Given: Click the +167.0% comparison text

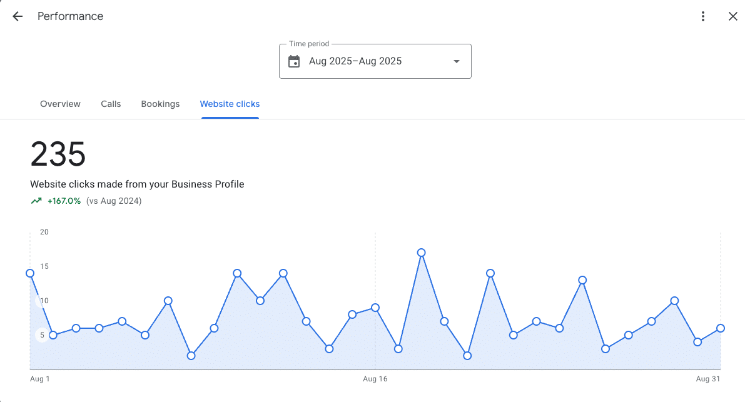Looking at the screenshot, I should tap(64, 201).
